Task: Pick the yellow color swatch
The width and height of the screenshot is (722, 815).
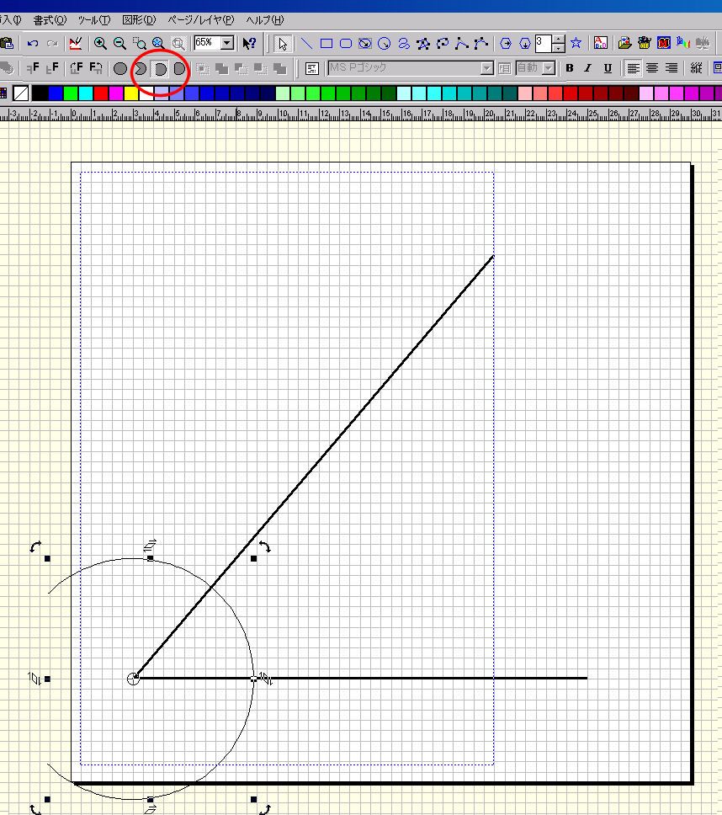Action: point(130,93)
